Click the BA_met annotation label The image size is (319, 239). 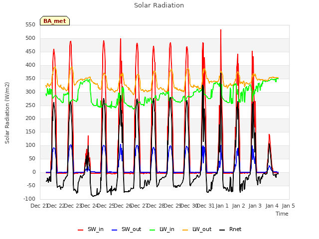[55, 21]
